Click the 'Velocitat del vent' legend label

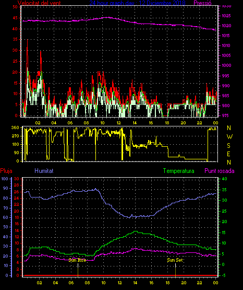[x=39, y=3]
